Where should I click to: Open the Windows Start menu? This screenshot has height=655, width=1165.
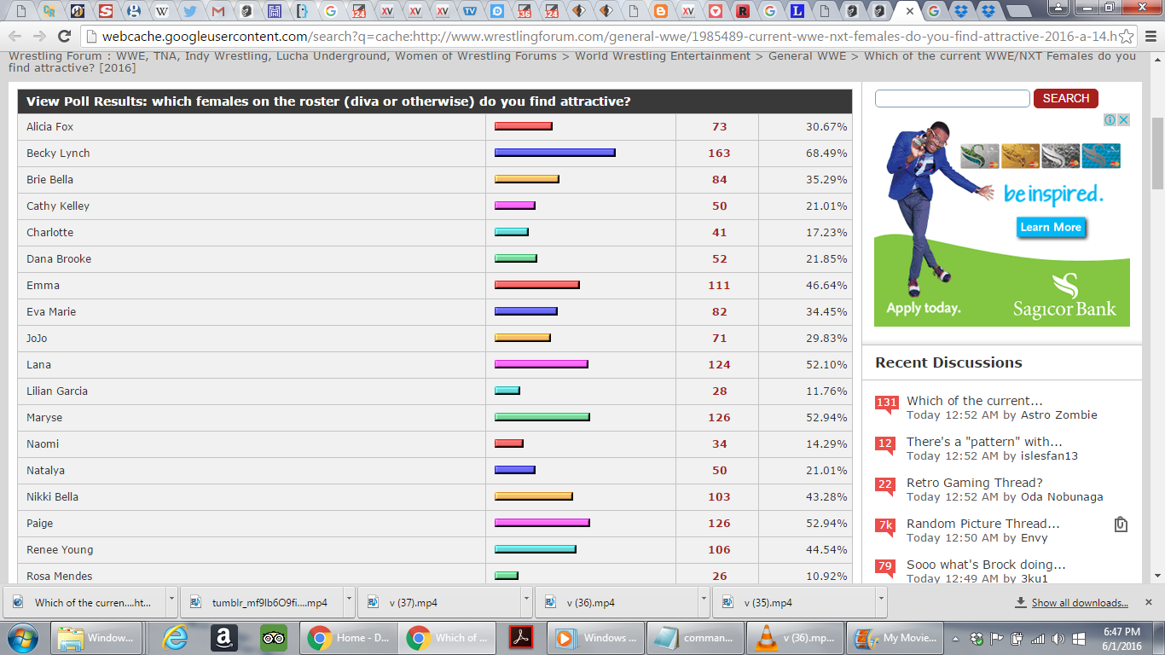[x=23, y=638]
